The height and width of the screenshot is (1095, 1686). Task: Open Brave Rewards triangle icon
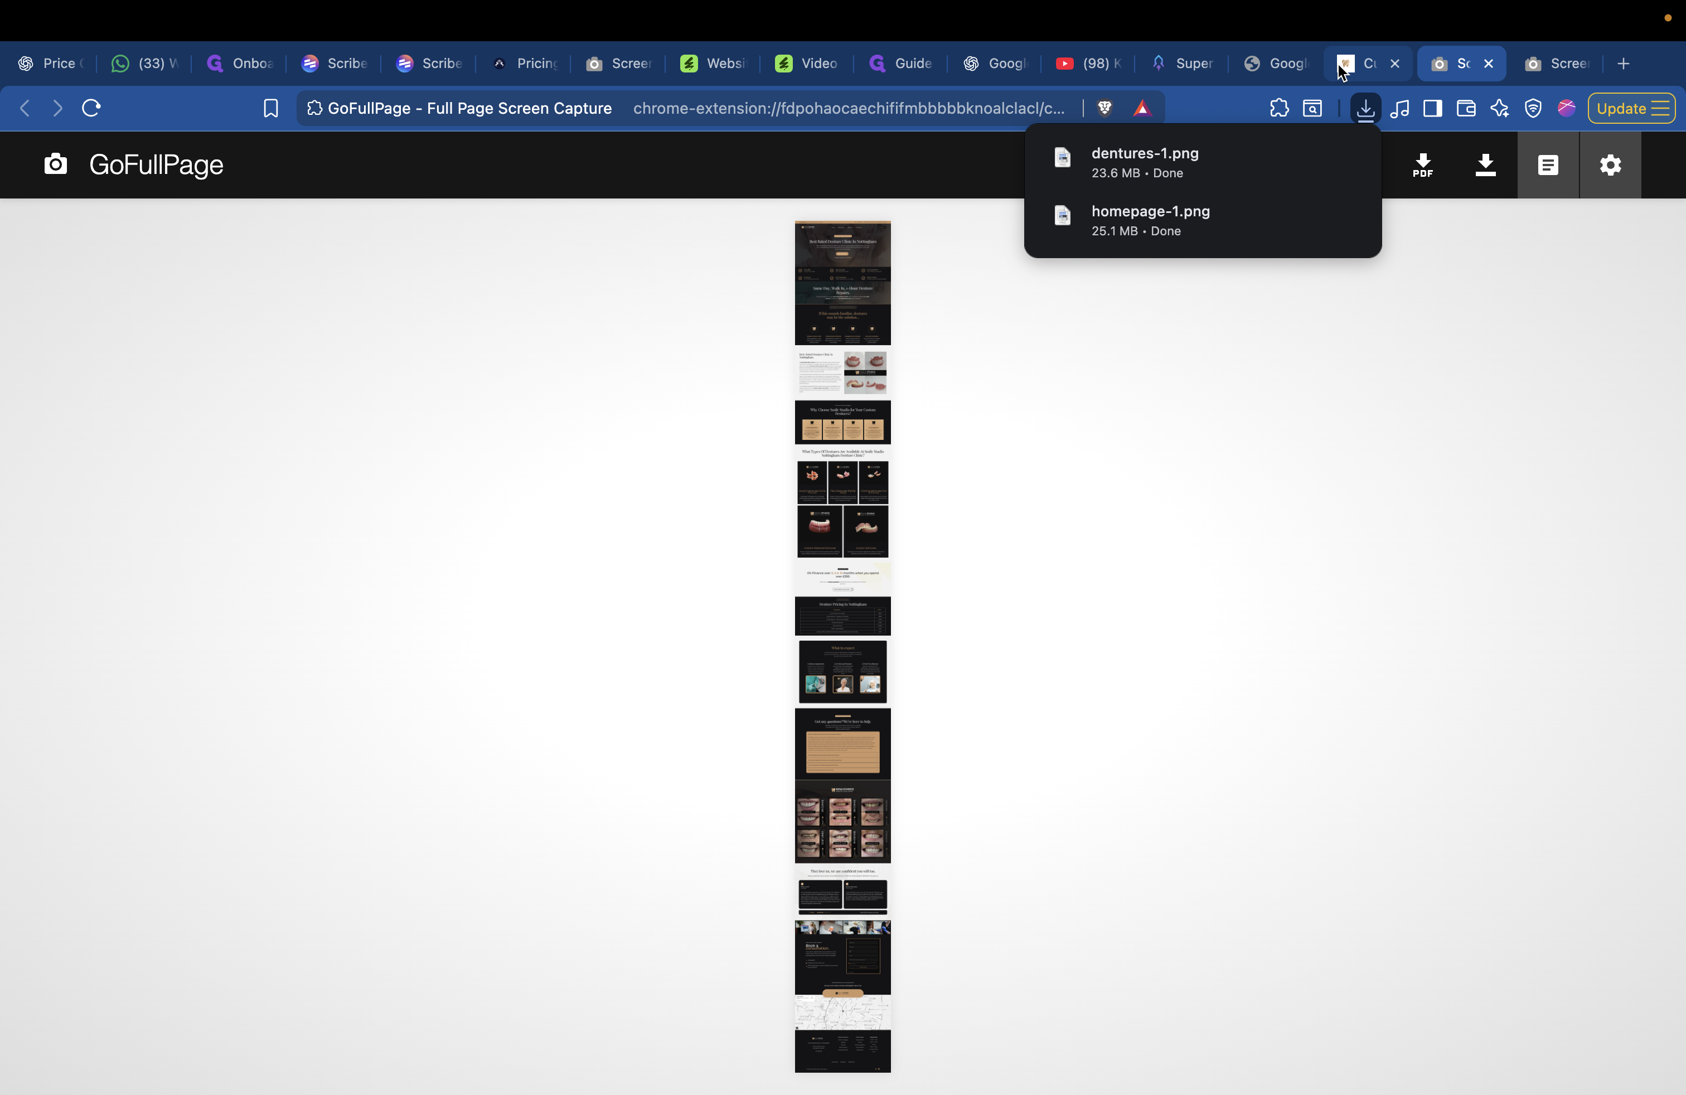click(x=1144, y=108)
